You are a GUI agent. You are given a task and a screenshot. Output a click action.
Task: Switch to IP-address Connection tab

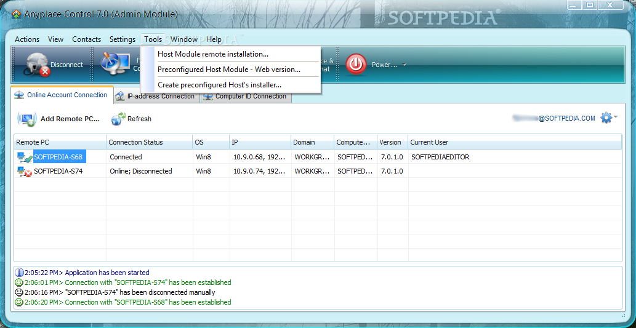pos(156,97)
